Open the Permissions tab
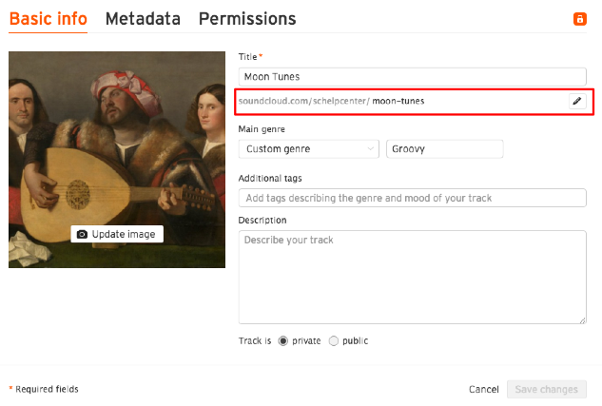Image resolution: width=602 pixels, height=406 pixels. 247,19
